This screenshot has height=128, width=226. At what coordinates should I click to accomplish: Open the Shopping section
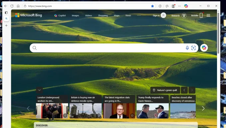103,15
